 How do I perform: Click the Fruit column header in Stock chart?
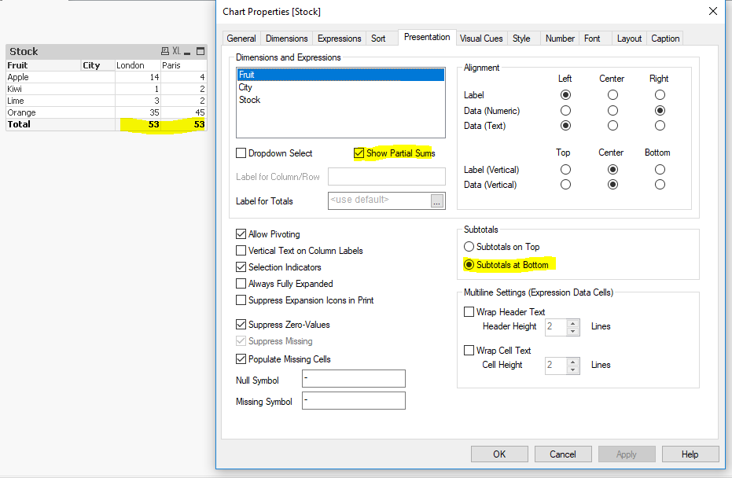pyautogui.click(x=43, y=65)
